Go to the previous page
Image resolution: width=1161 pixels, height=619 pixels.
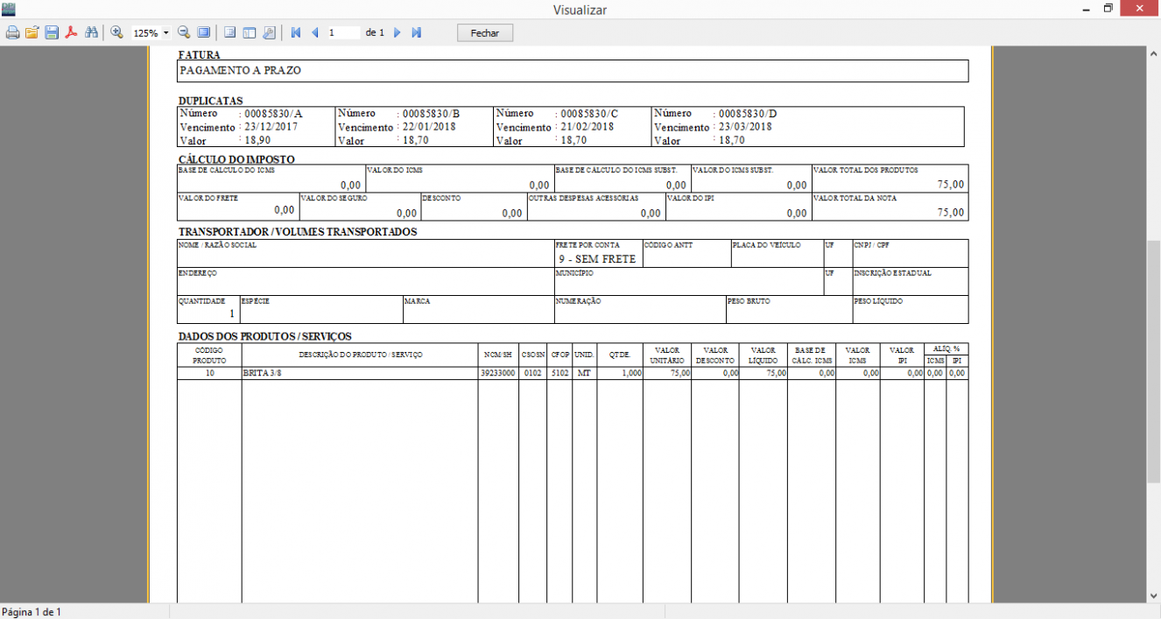point(315,32)
